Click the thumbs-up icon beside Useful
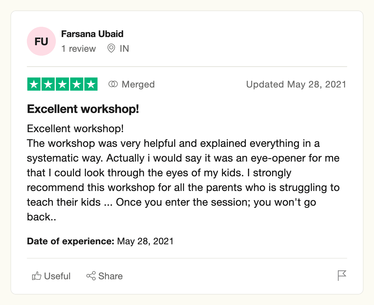Viewport: 374px width, 305px height. click(36, 276)
